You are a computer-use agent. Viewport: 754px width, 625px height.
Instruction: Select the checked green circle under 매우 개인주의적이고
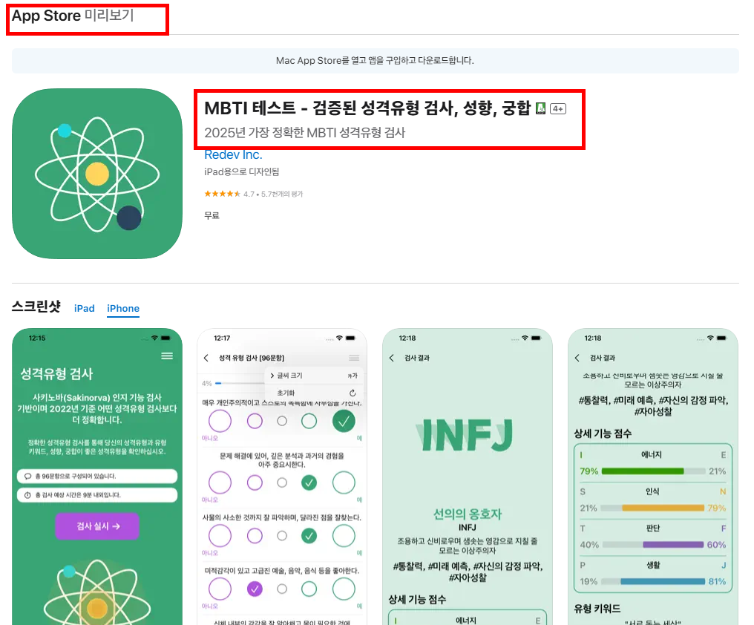pyautogui.click(x=344, y=421)
